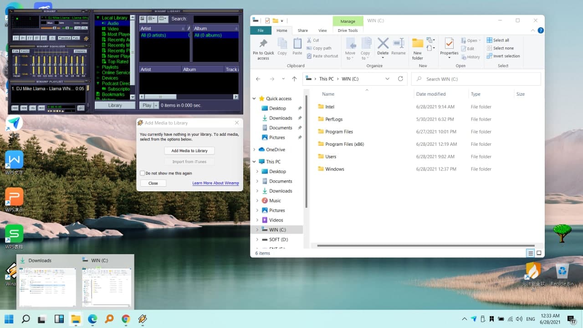Viewport: 583px width, 328px height.
Task: Open the Learn More About Winamp link
Action: 215,183
